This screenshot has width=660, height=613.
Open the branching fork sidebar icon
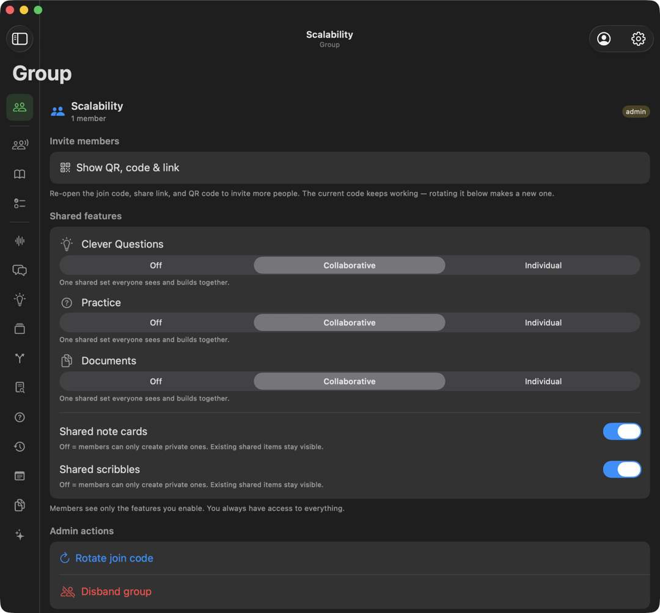click(20, 358)
